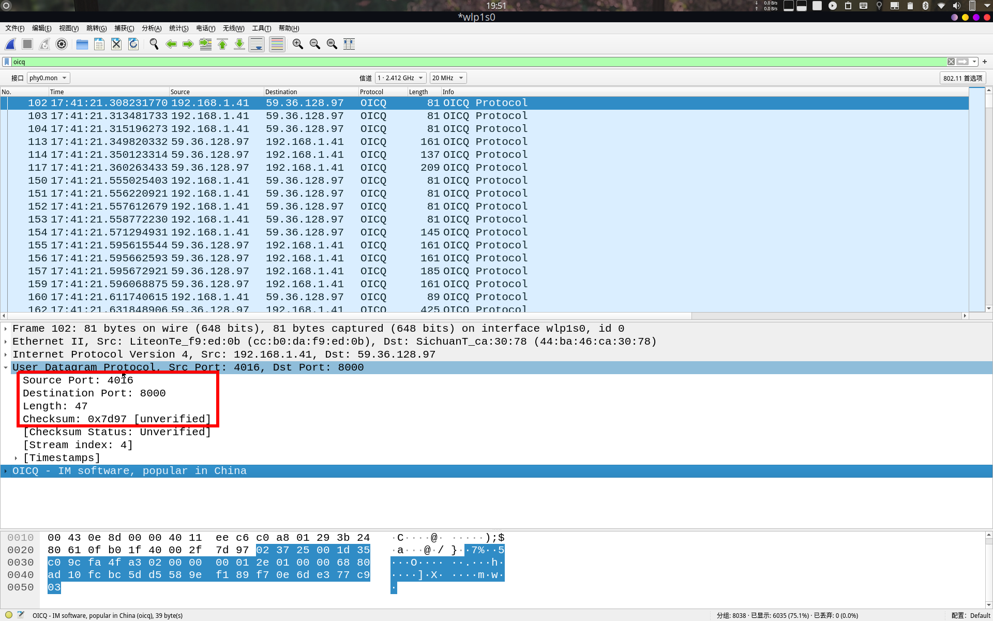Zoom in on the packet text

click(x=298, y=45)
